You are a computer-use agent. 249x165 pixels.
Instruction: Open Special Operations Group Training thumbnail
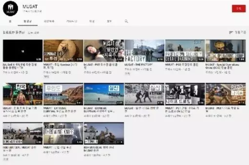pos(225,51)
